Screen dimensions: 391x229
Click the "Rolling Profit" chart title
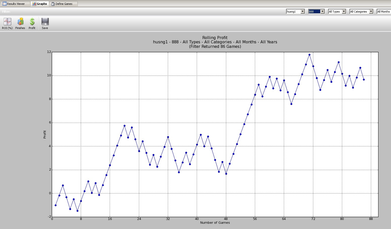click(x=215, y=38)
